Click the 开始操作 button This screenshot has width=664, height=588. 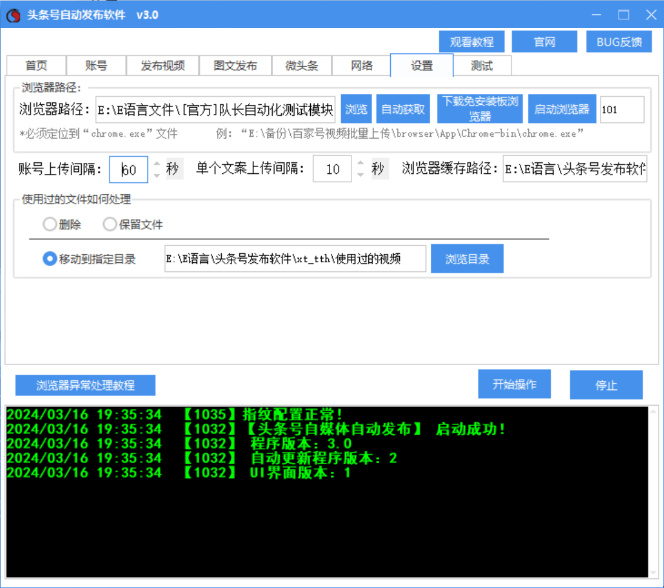[x=514, y=384]
